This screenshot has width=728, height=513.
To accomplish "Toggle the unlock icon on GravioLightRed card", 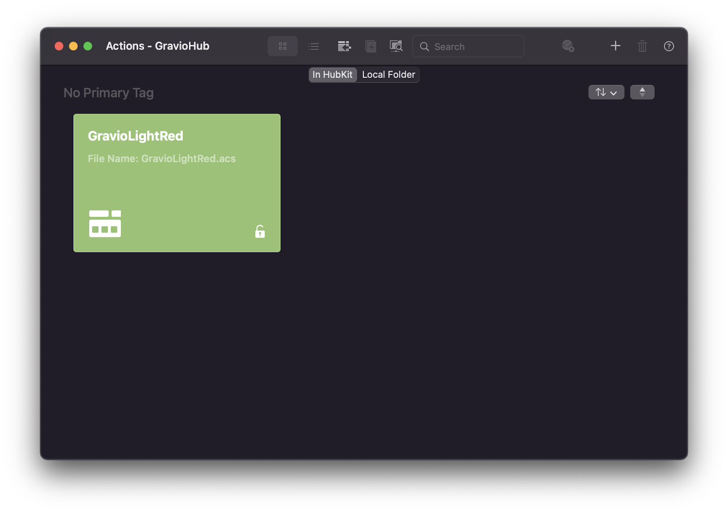I will [260, 231].
